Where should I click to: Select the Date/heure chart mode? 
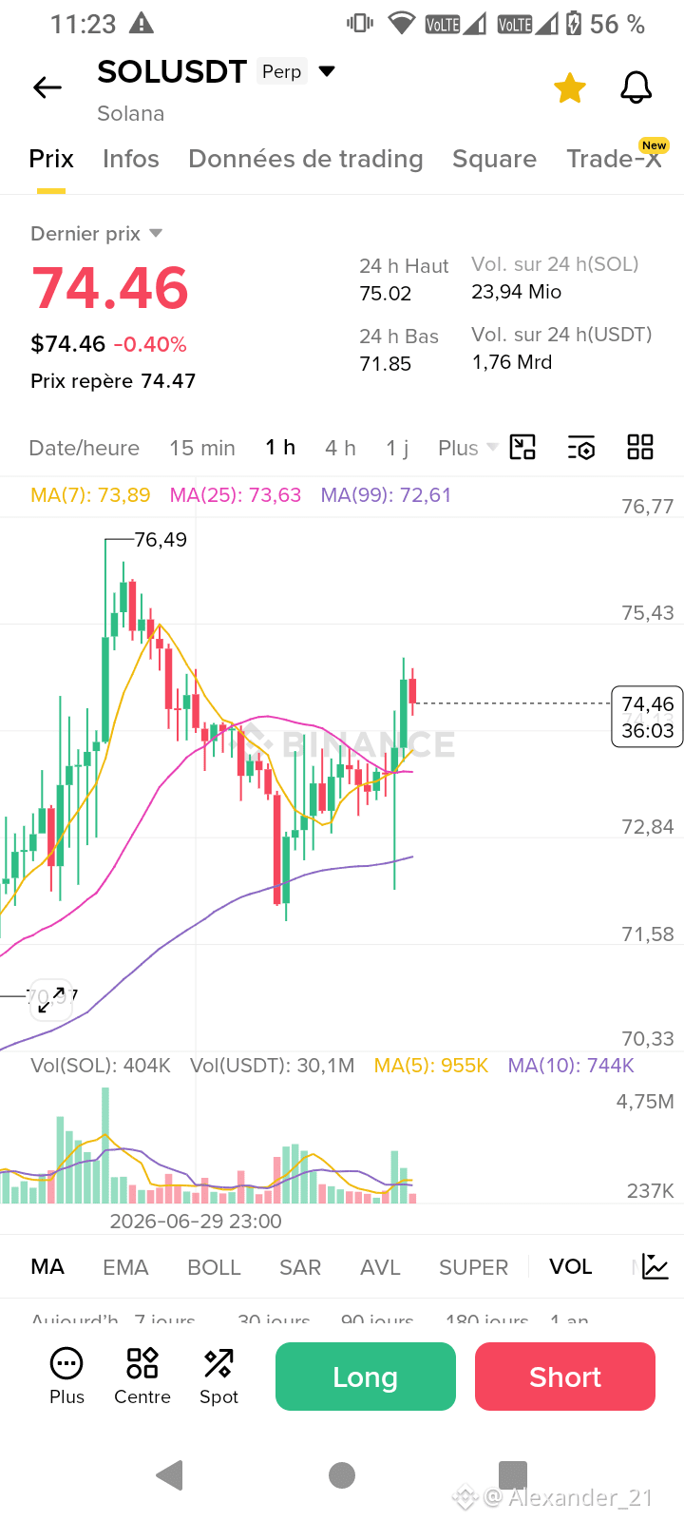[x=85, y=448]
